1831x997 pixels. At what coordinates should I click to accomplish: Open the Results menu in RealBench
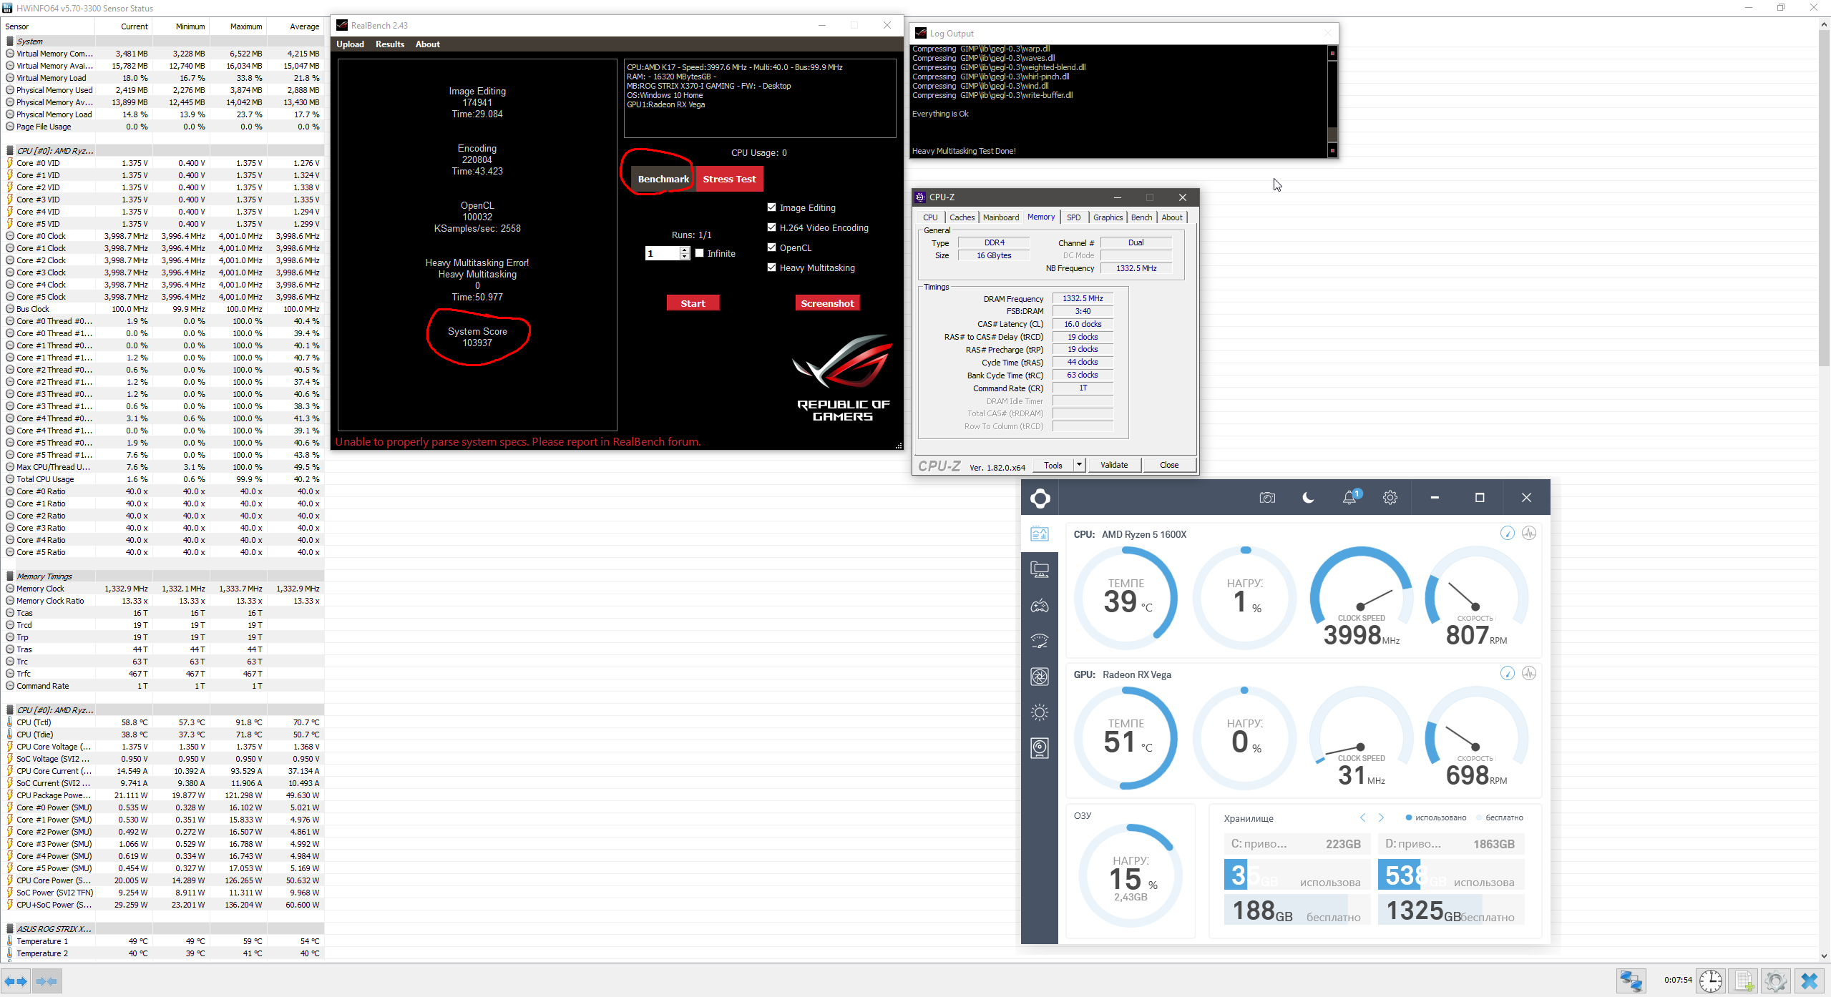point(389,44)
